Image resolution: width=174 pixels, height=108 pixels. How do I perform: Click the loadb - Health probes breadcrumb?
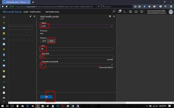click(x=32, y=12)
